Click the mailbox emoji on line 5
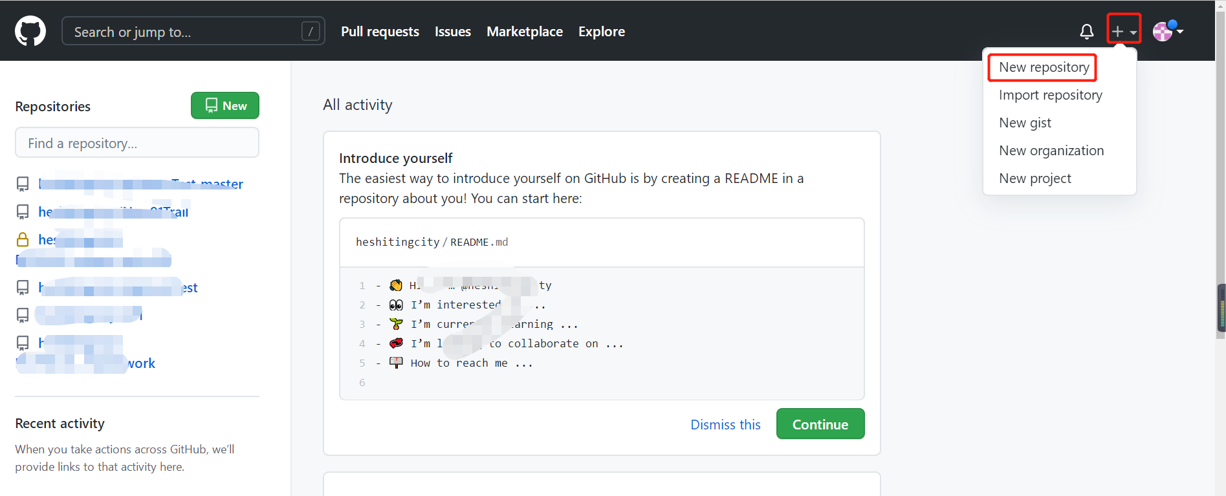The height and width of the screenshot is (496, 1226). [x=396, y=363]
